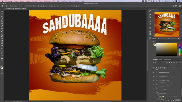Select the Hand tool
This screenshot has height=102, width=182.
pos(2,58)
